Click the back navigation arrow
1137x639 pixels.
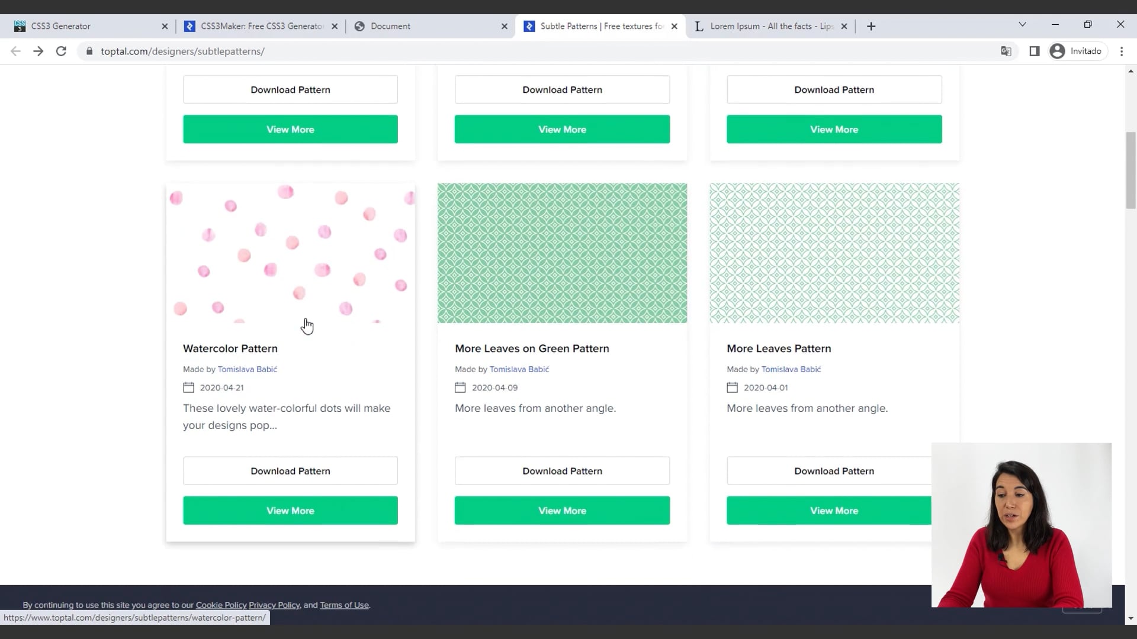(x=15, y=51)
